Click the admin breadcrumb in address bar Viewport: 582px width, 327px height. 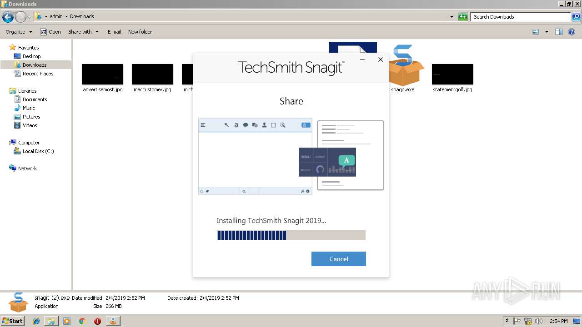pos(56,16)
